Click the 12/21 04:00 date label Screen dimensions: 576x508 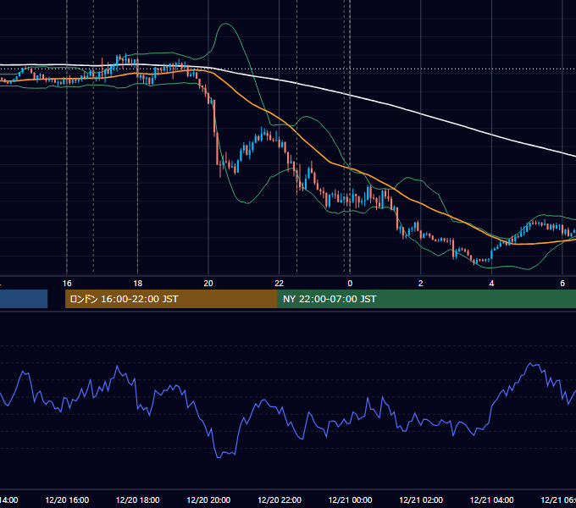tap(491, 500)
